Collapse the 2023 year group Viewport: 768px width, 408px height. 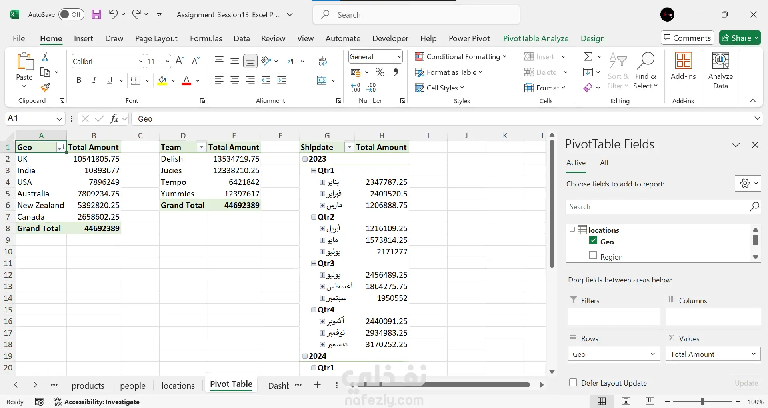click(x=305, y=159)
